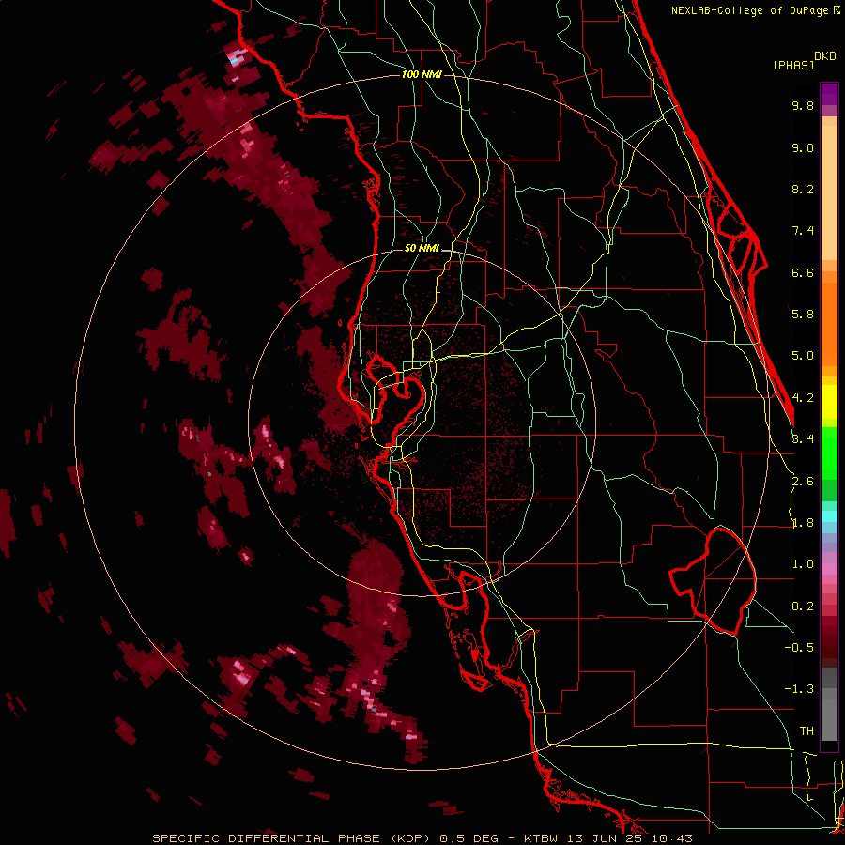Click the 8.2 scale value
The width and height of the screenshot is (845, 845).
click(x=803, y=189)
